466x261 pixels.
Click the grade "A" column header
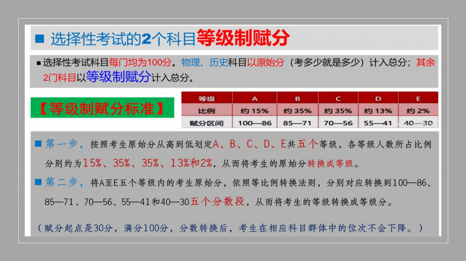(x=254, y=98)
